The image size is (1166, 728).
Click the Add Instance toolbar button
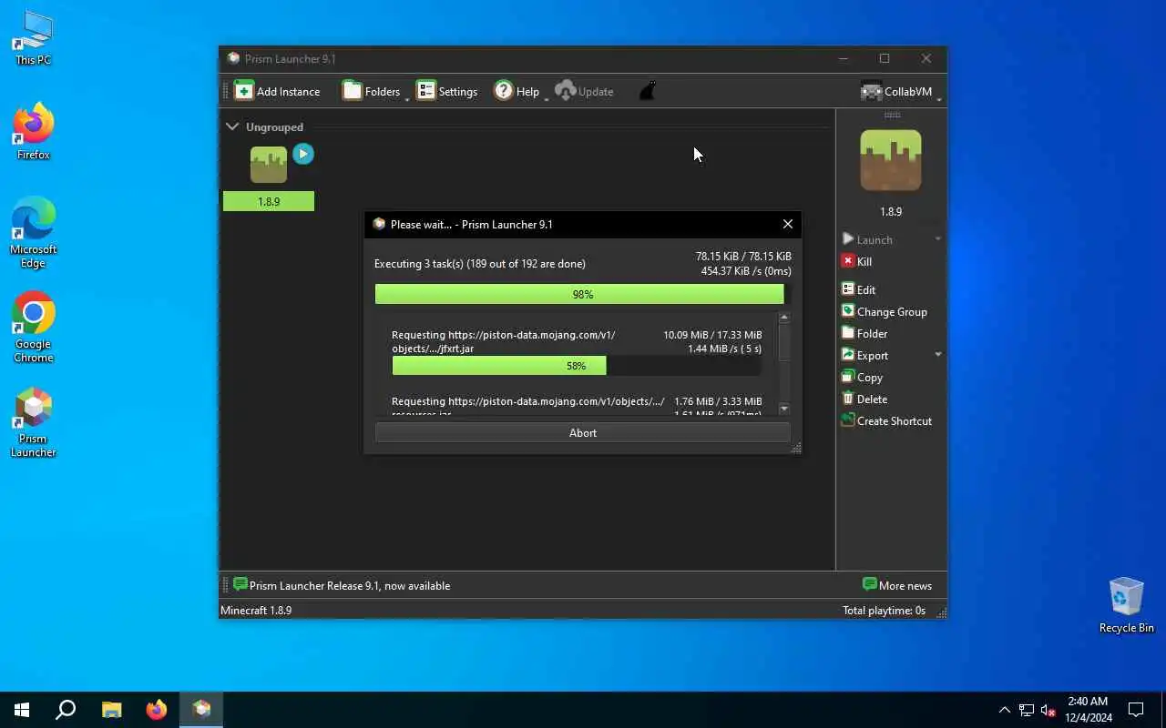277,91
